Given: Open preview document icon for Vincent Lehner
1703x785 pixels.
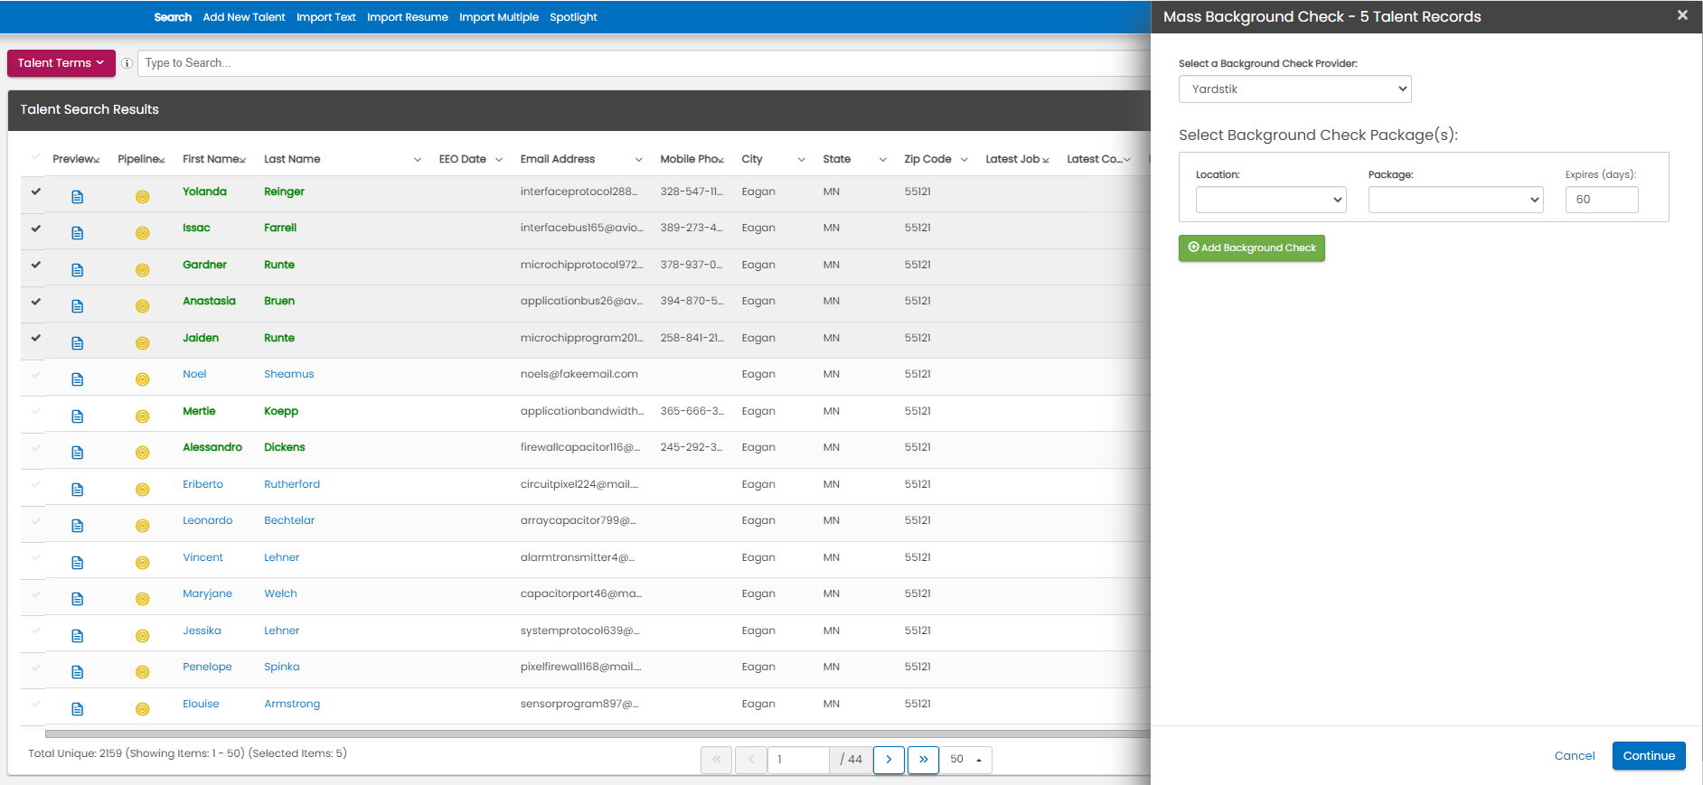Looking at the screenshot, I should [x=78, y=563].
